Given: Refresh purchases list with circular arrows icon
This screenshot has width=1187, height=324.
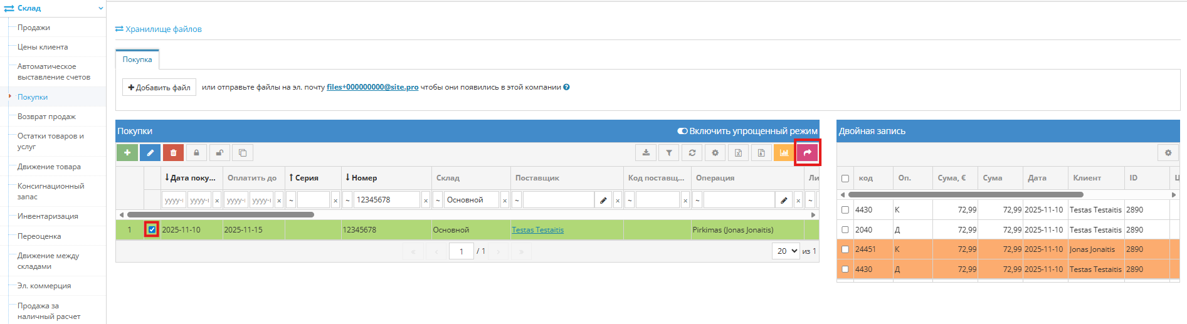Looking at the screenshot, I should coord(692,152).
